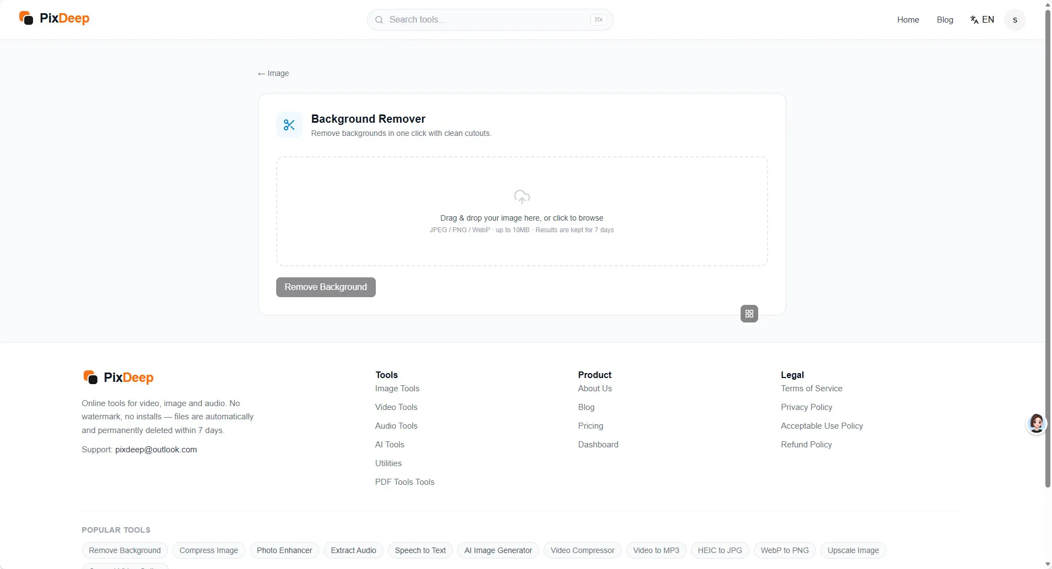Viewport: 1052px width, 569px height.
Task: Open PDF Tools Tools footer link
Action: (405, 482)
